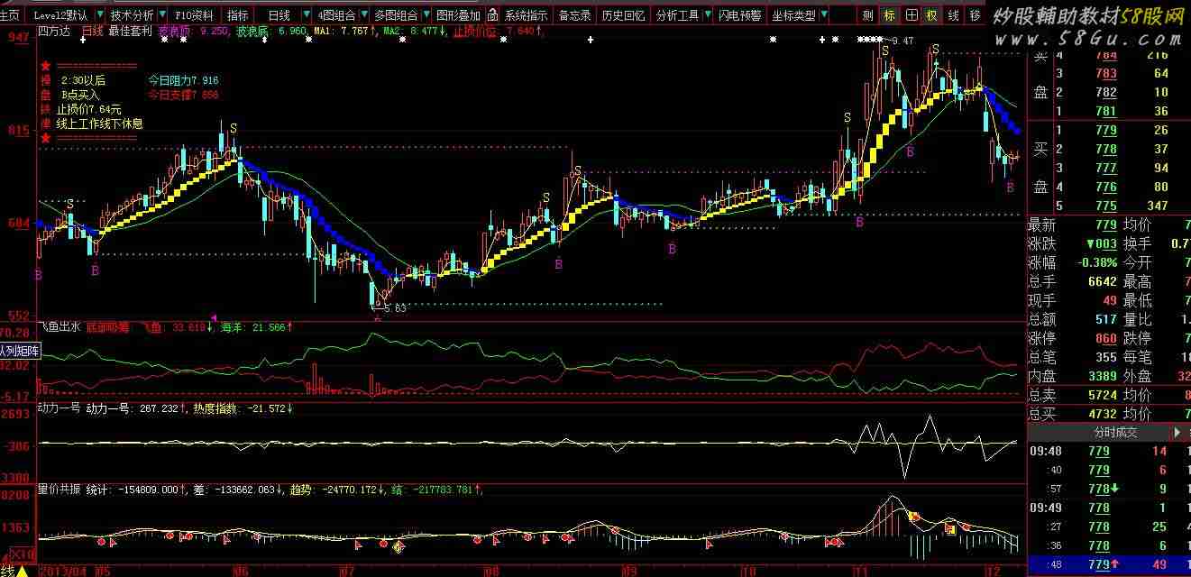Viewport: 1191px width, 577px height.
Task: Click the 涨幅 -0.38% value
Action: (1097, 262)
